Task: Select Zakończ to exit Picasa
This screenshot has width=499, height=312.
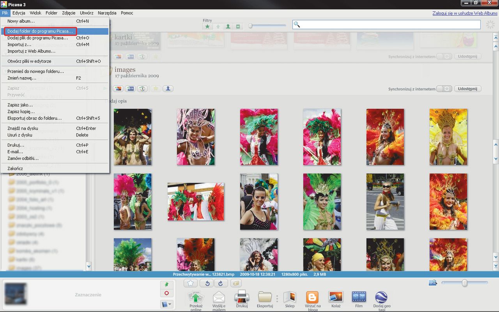Action: tap(55, 168)
